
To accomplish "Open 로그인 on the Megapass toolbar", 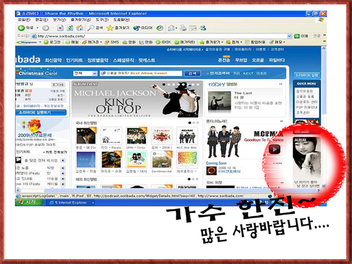I will [52, 42].
